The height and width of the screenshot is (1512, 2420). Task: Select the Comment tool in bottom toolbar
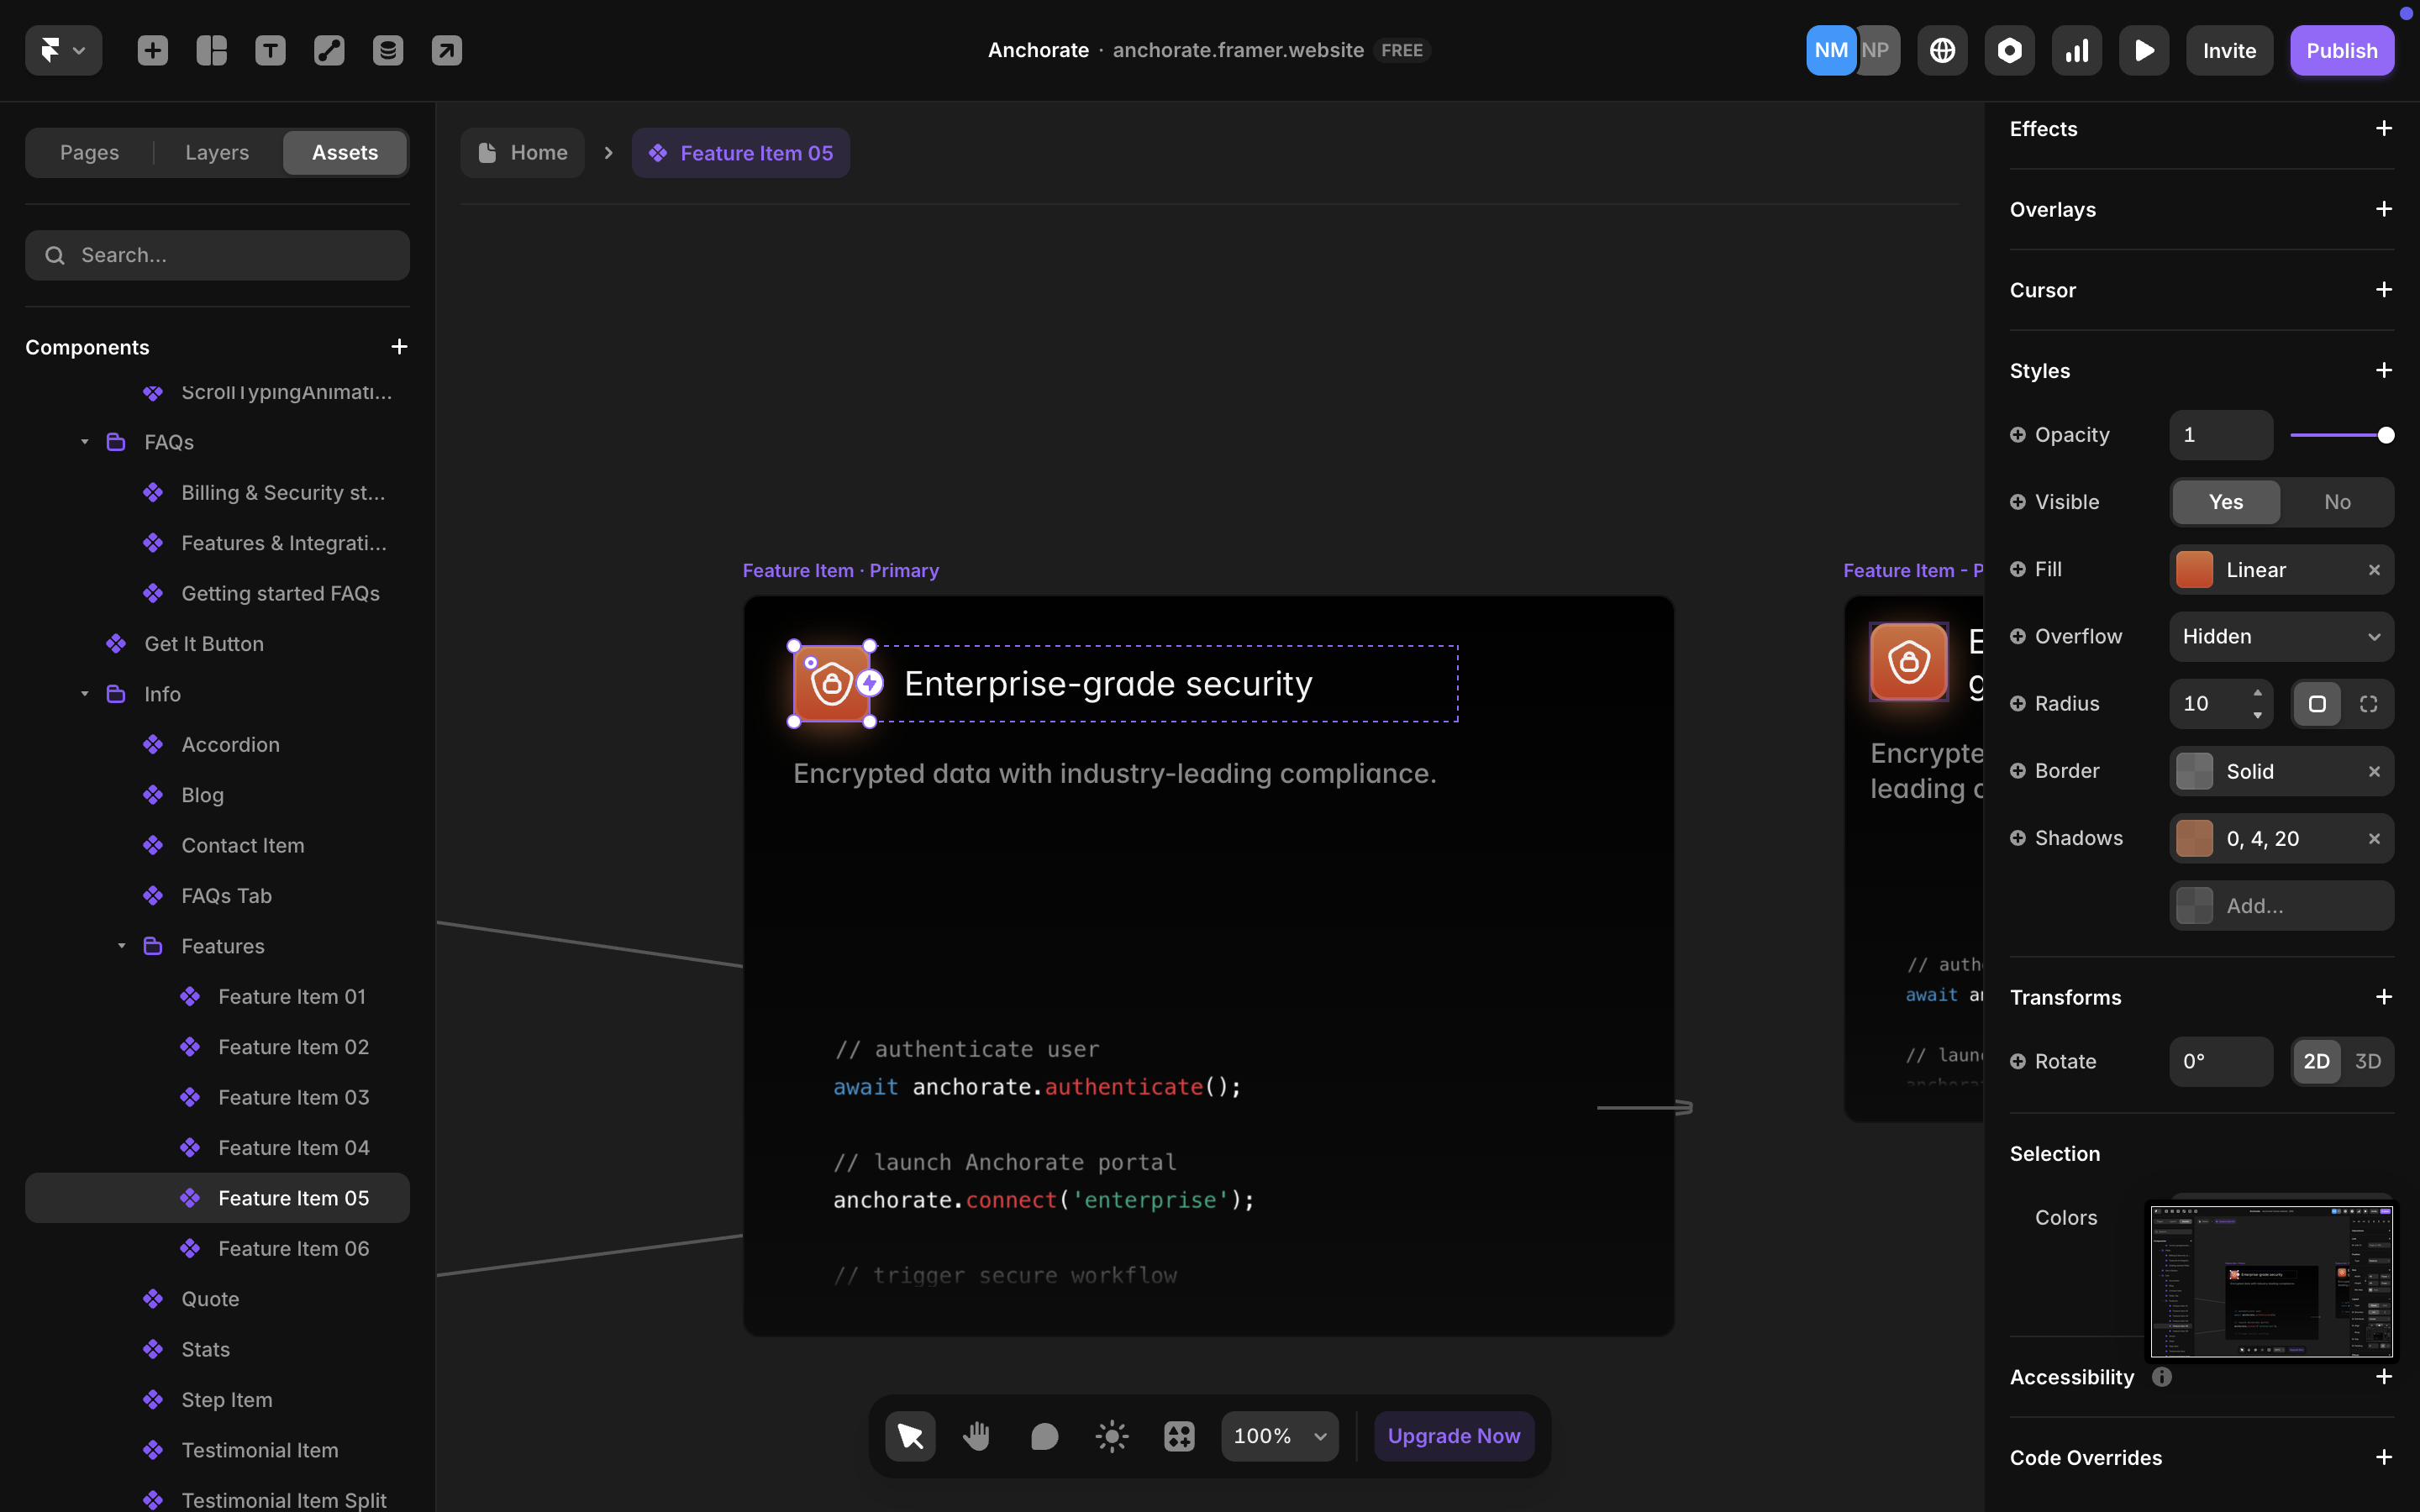click(x=1044, y=1436)
